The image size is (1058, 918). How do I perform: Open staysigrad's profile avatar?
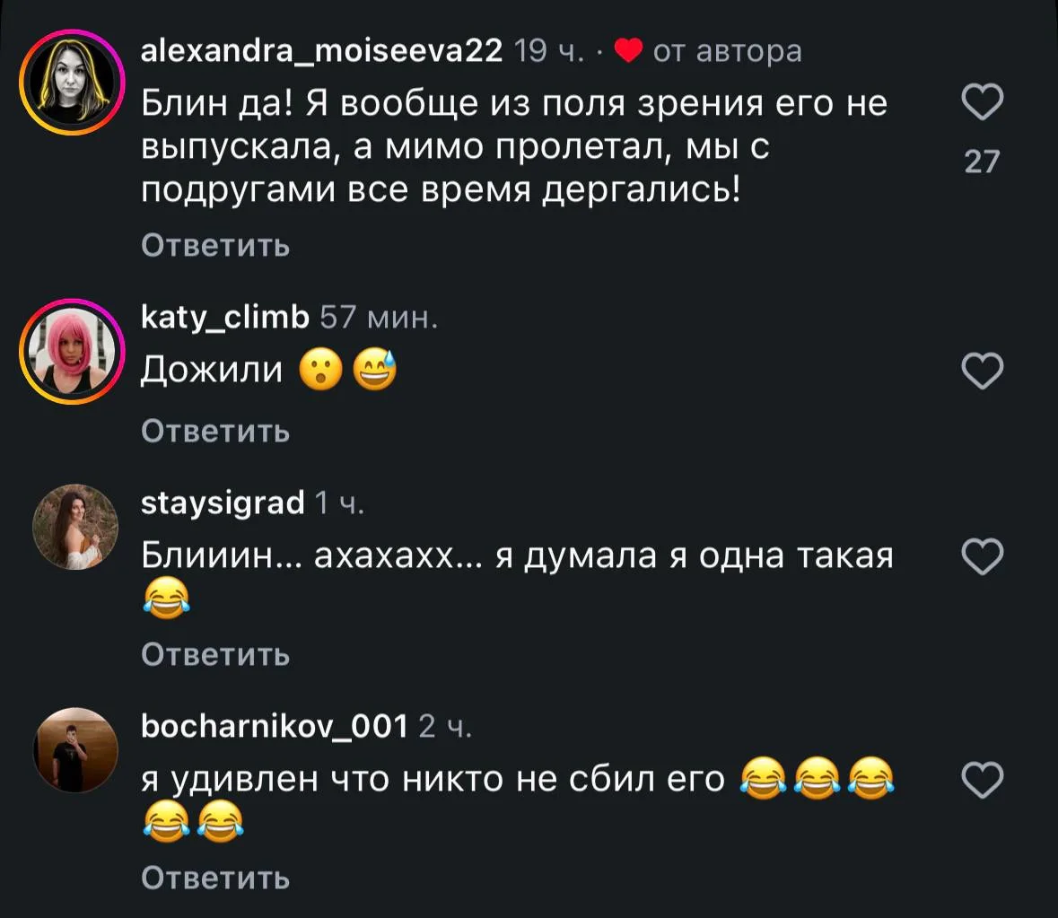pyautogui.click(x=75, y=527)
